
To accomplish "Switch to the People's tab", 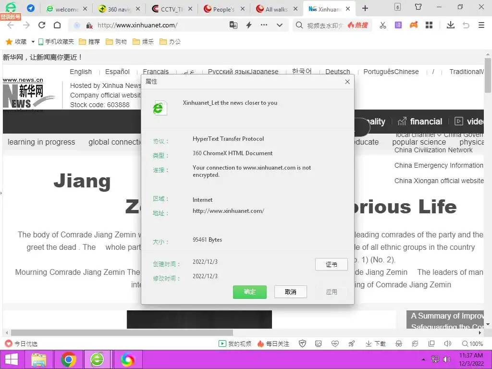I will tap(223, 9).
